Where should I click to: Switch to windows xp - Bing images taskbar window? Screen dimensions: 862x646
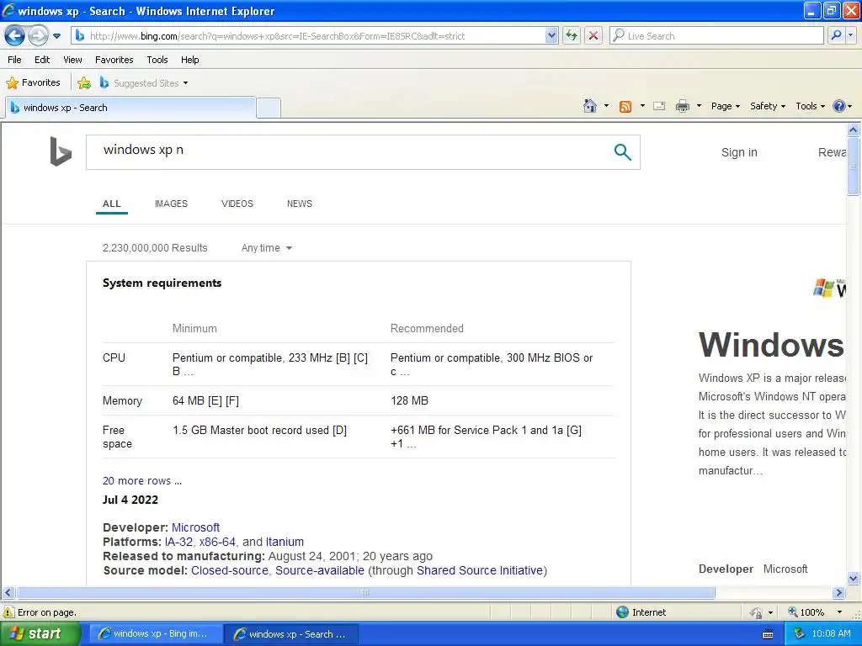tap(155, 633)
